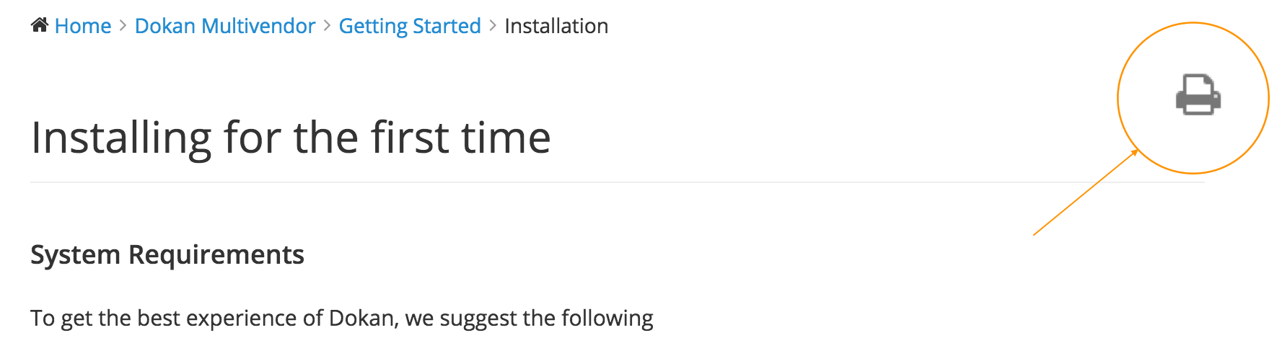Click the word 'first' in the page title
The image size is (1277, 356).
(x=410, y=137)
